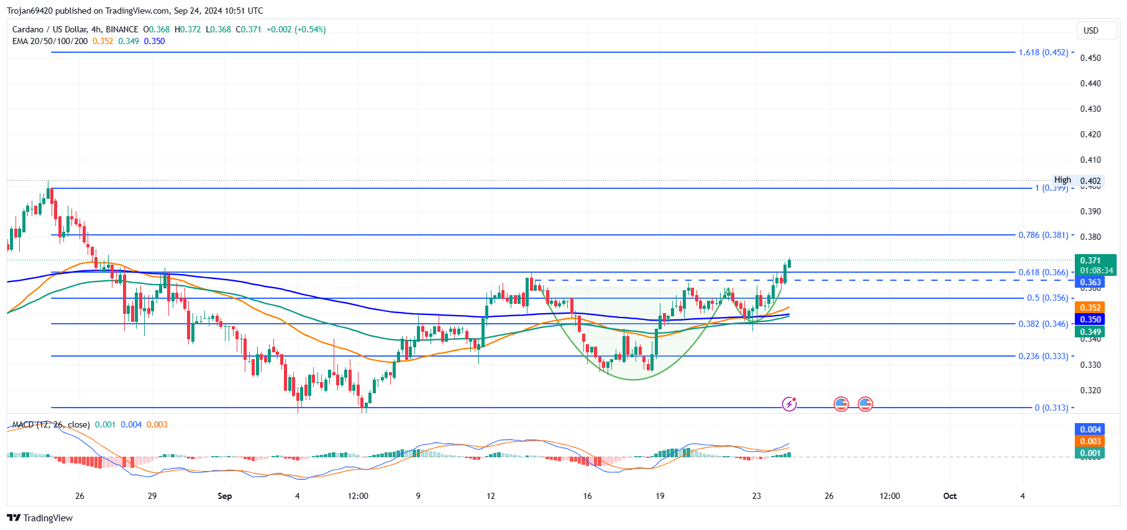This screenshot has height=530, width=1127.
Task: Click the orange 0.003 MACD tag on the axis
Action: pyautogui.click(x=1090, y=441)
